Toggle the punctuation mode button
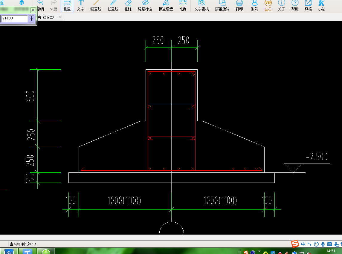The height and width of the screenshot is (254, 342). (x=309, y=244)
